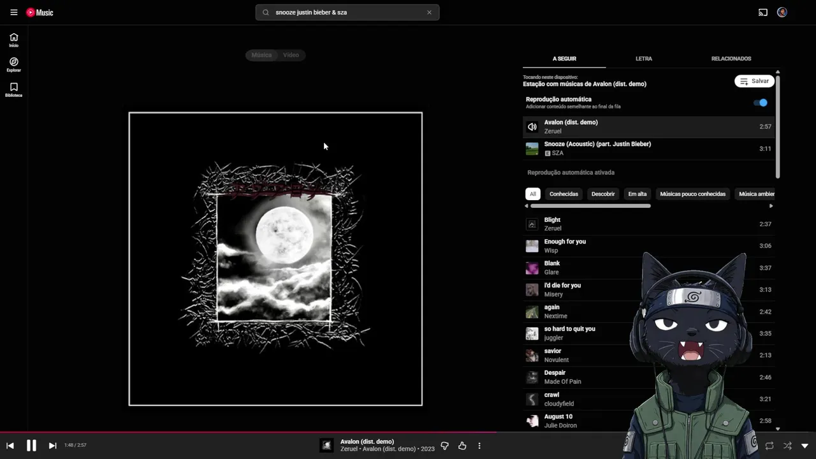This screenshot has height=459, width=816.
Task: Click the i'd die for you thumbnail
Action: (532, 290)
